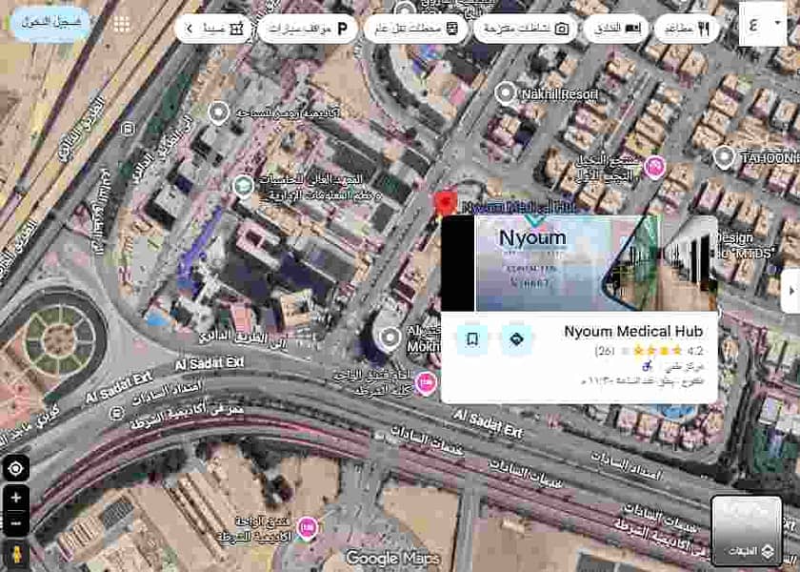Select the Hotels category chip
The height and width of the screenshot is (572, 800).
pyautogui.click(x=616, y=29)
